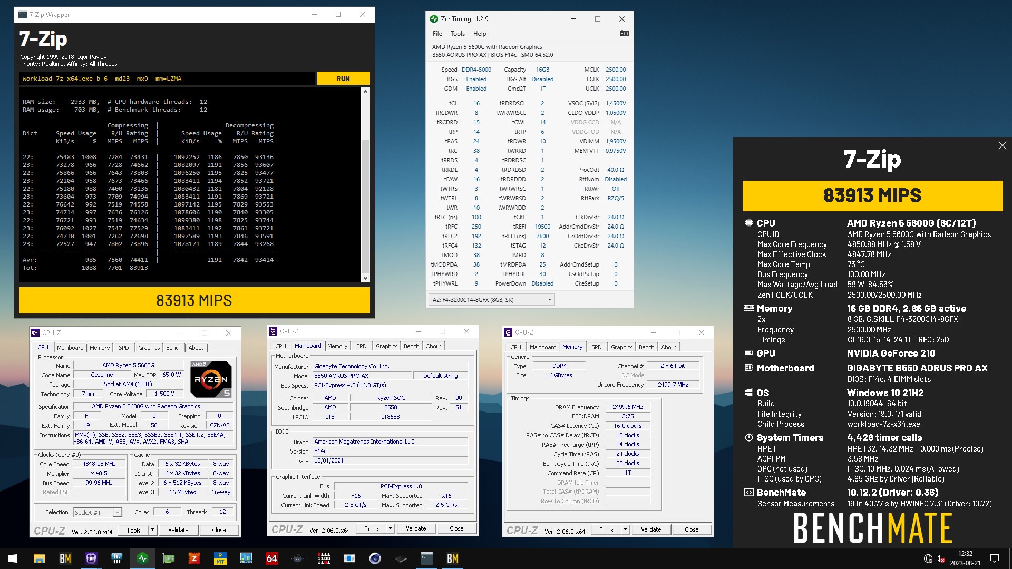Screen dimensions: 1012x569
Task: Click the yellow RUN button in 7-Zip
Action: pos(343,79)
